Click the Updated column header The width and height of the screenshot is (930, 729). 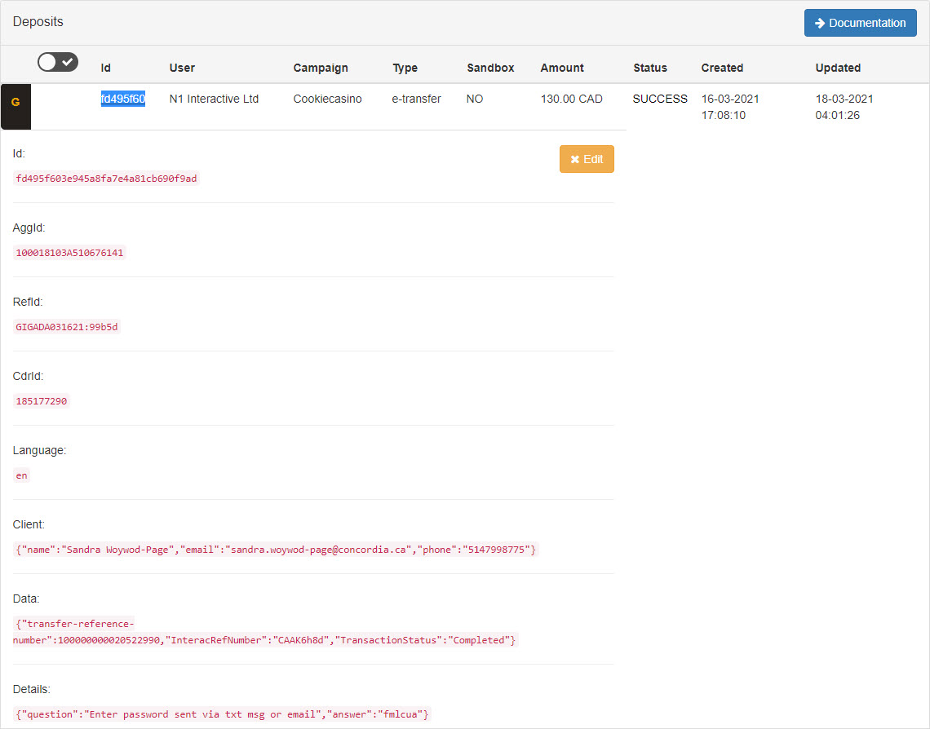[838, 68]
